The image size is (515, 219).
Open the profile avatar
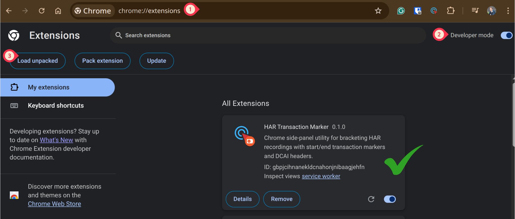point(491,11)
